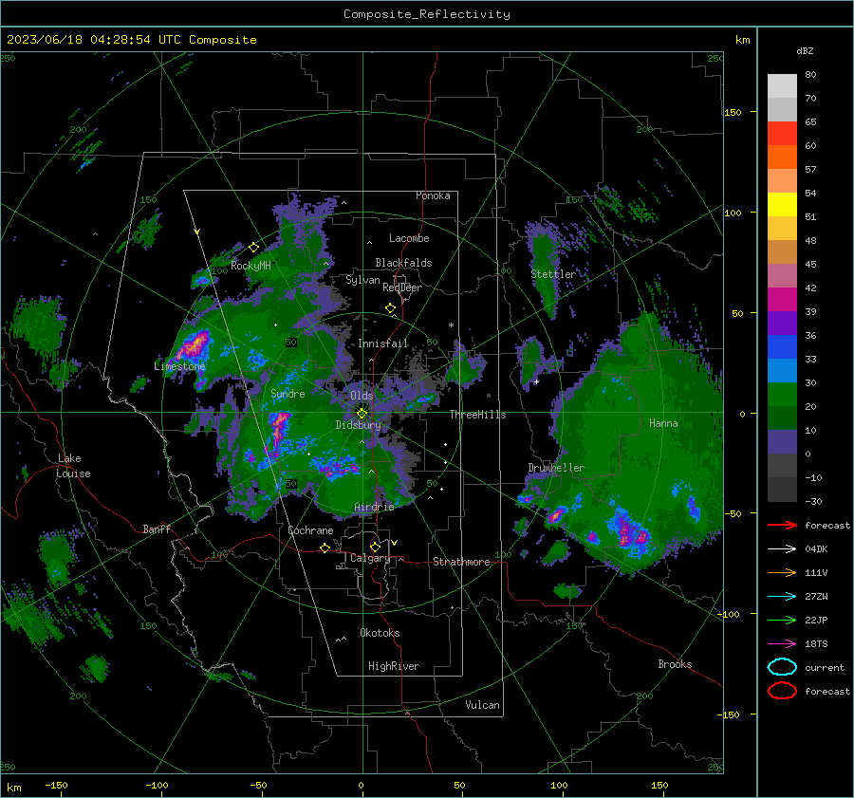The image size is (854, 798).
Task: Click the red forecast ellipse legend icon
Action: pos(782,691)
